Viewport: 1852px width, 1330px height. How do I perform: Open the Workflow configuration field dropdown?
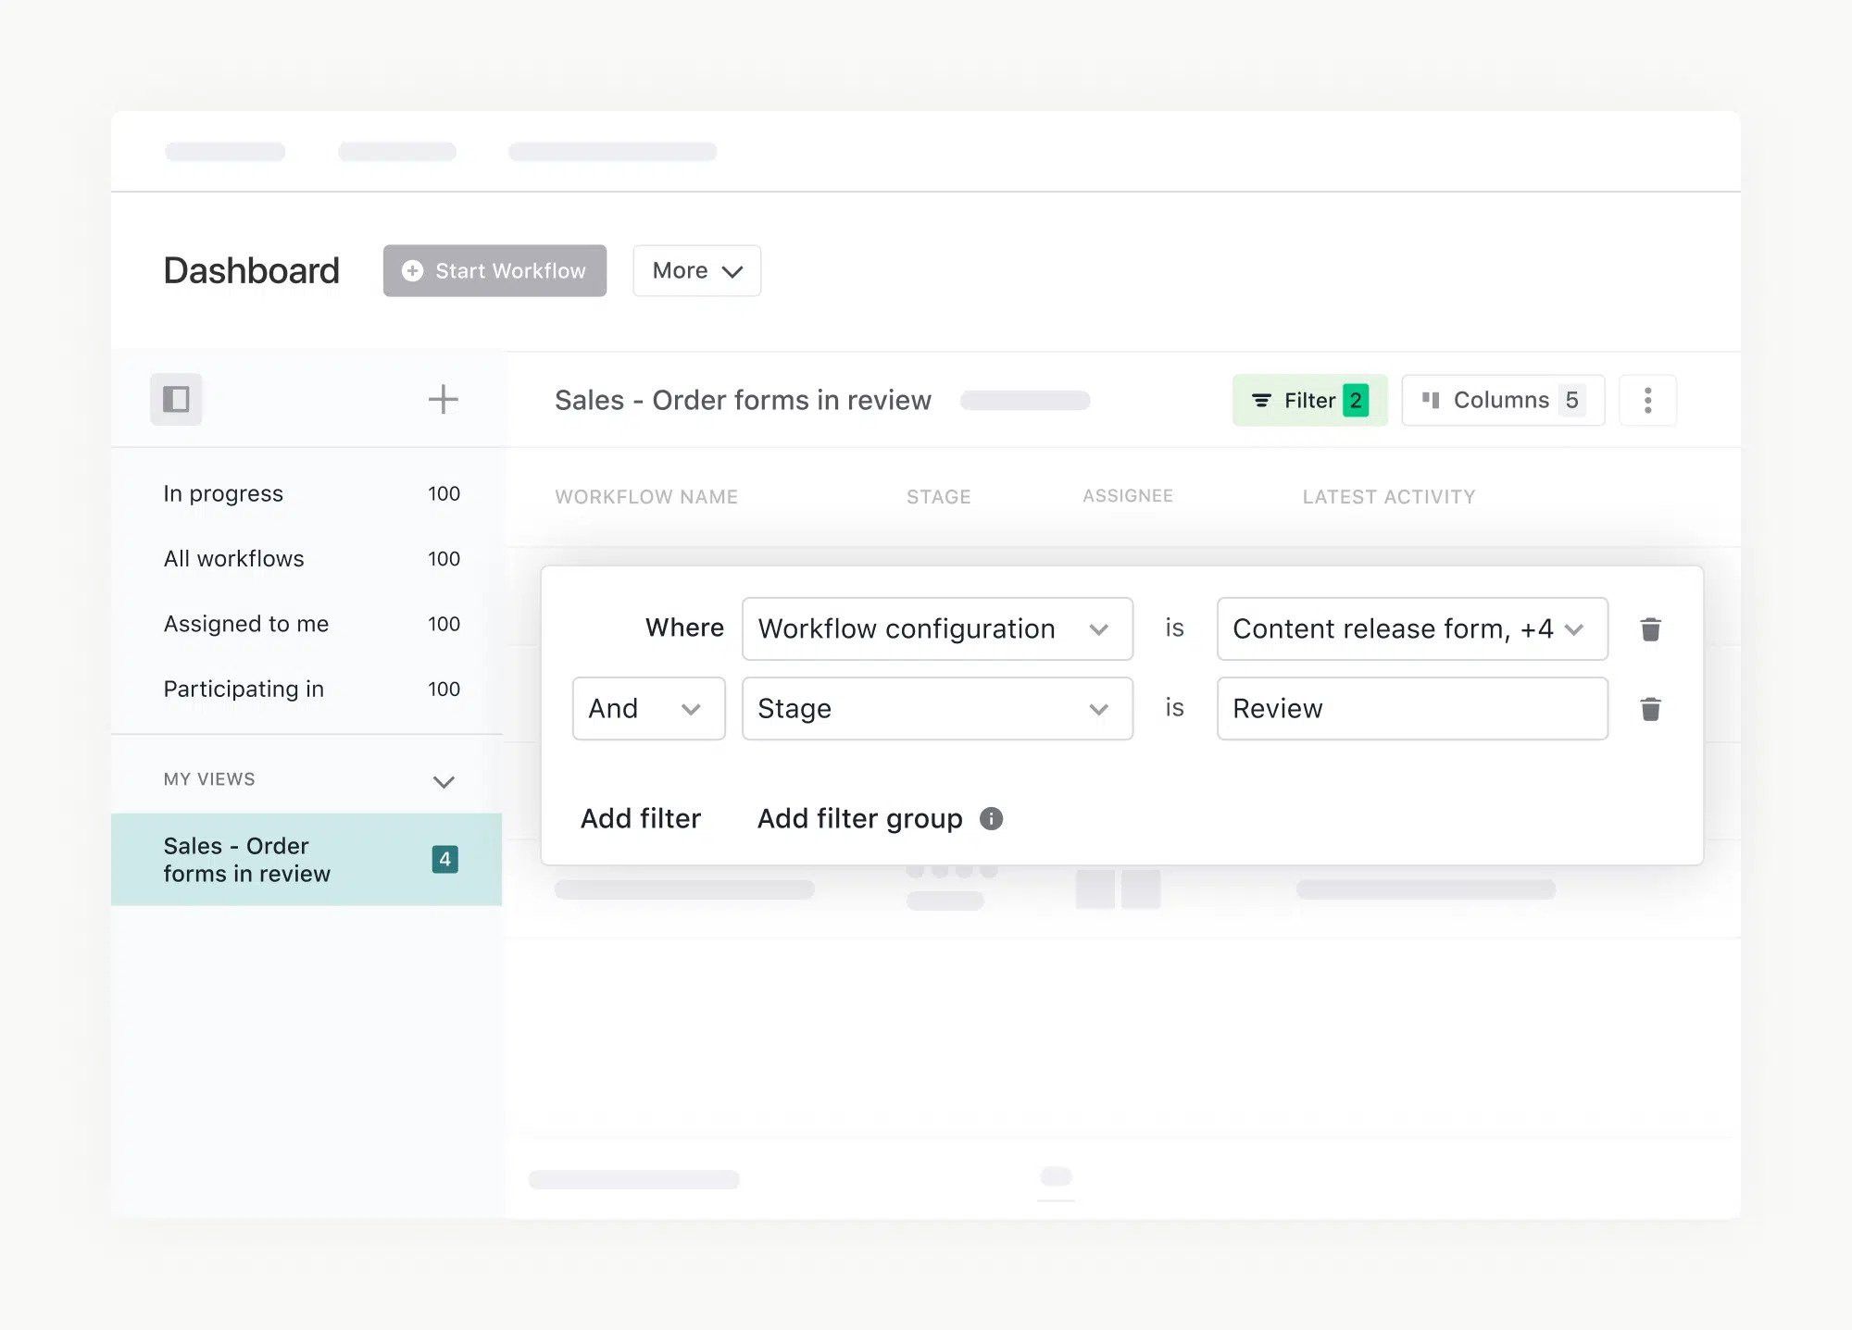click(936, 629)
